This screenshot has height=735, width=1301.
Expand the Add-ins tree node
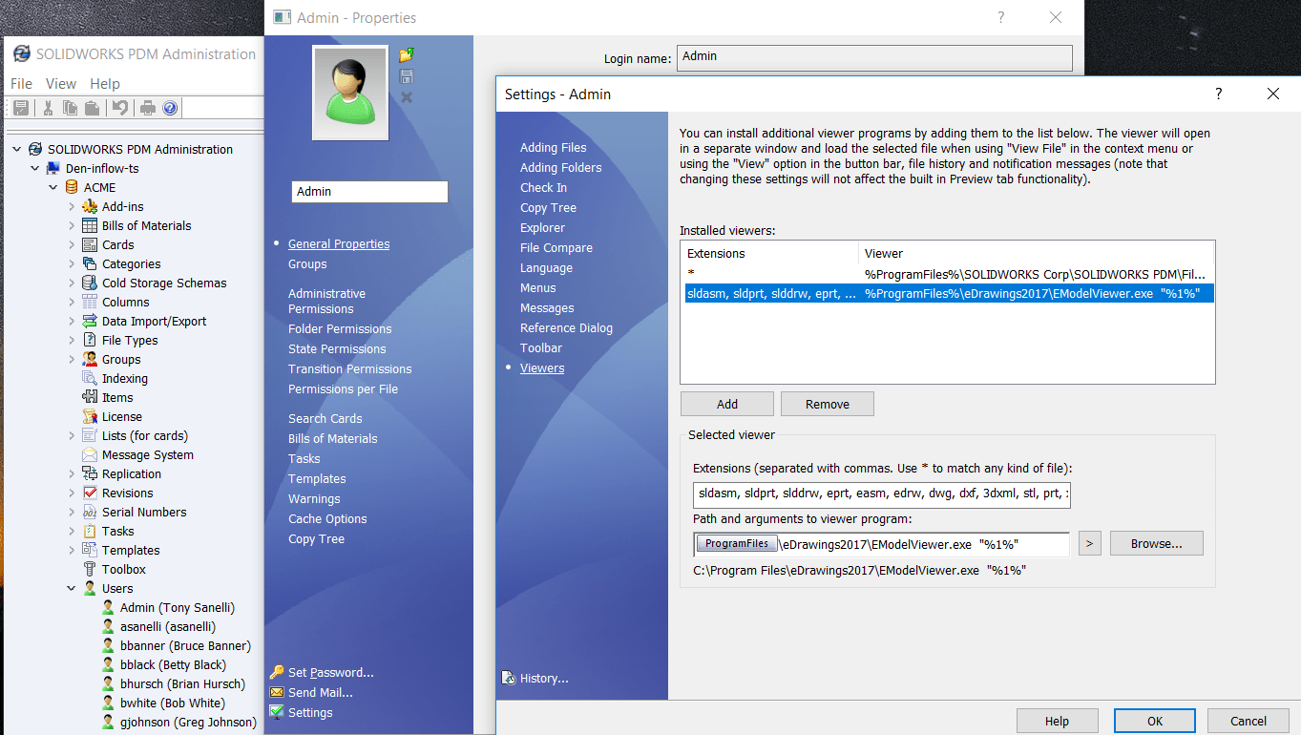[x=72, y=206]
